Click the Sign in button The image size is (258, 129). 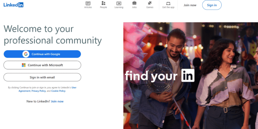212,5
